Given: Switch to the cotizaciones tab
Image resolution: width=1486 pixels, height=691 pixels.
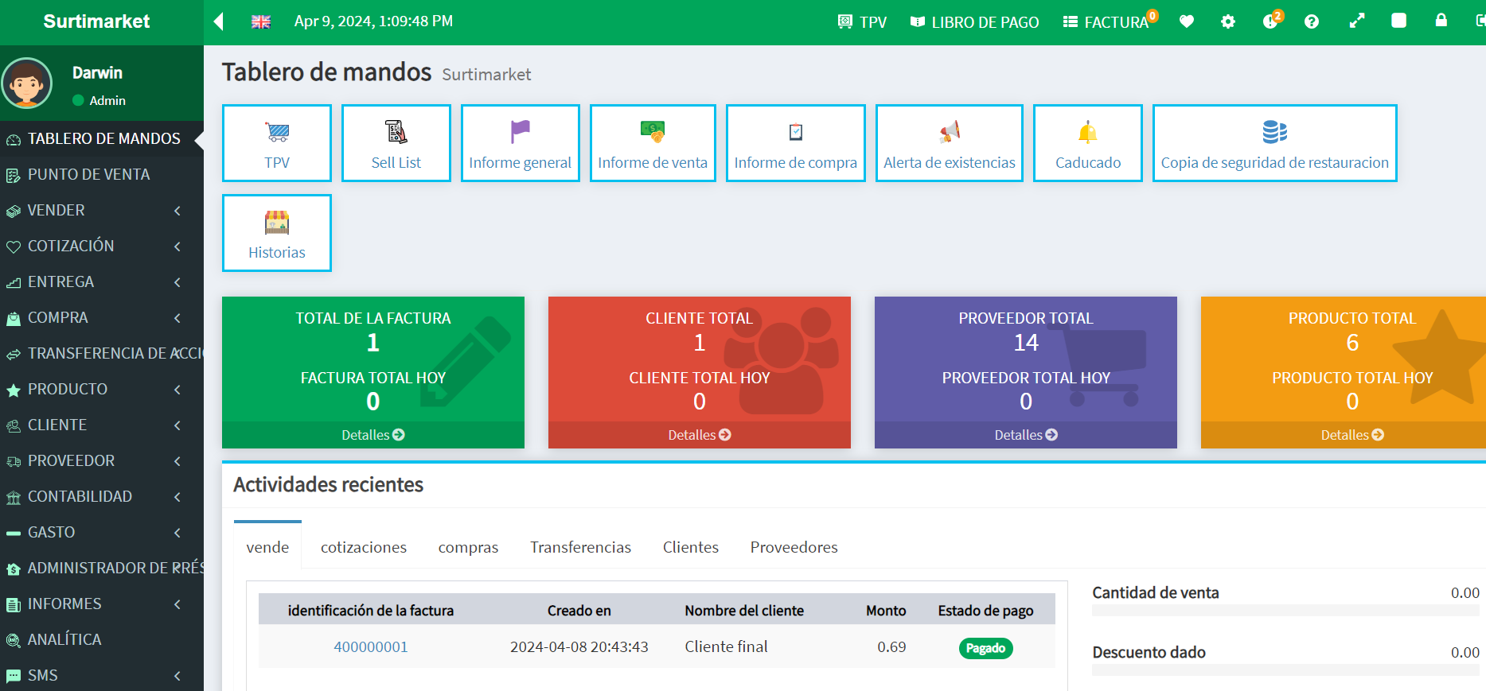Looking at the screenshot, I should point(363,547).
